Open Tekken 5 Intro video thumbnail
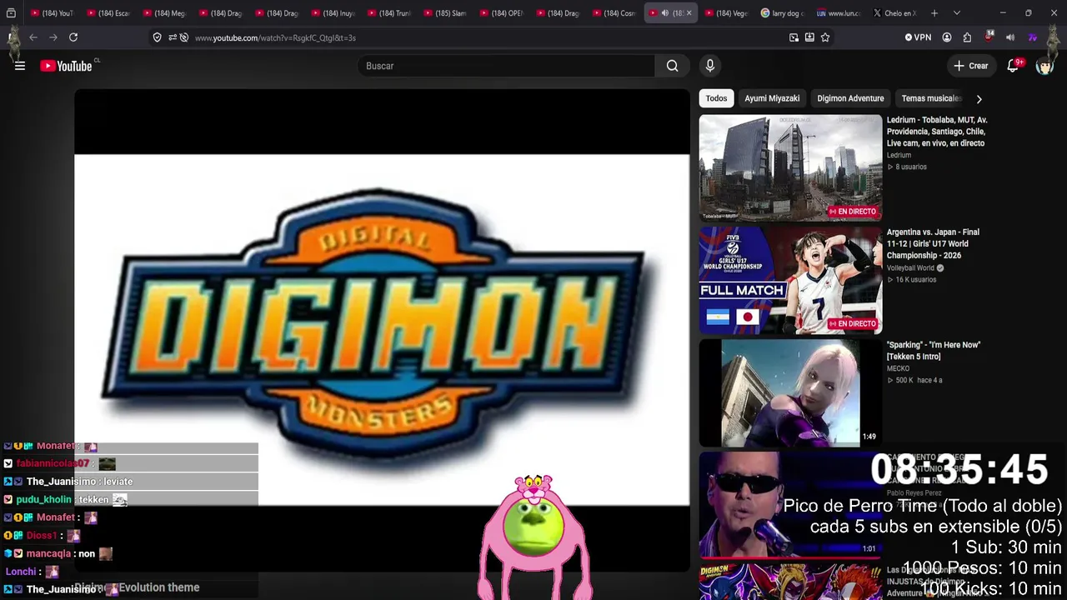Viewport: 1067px width, 600px height. pos(790,392)
